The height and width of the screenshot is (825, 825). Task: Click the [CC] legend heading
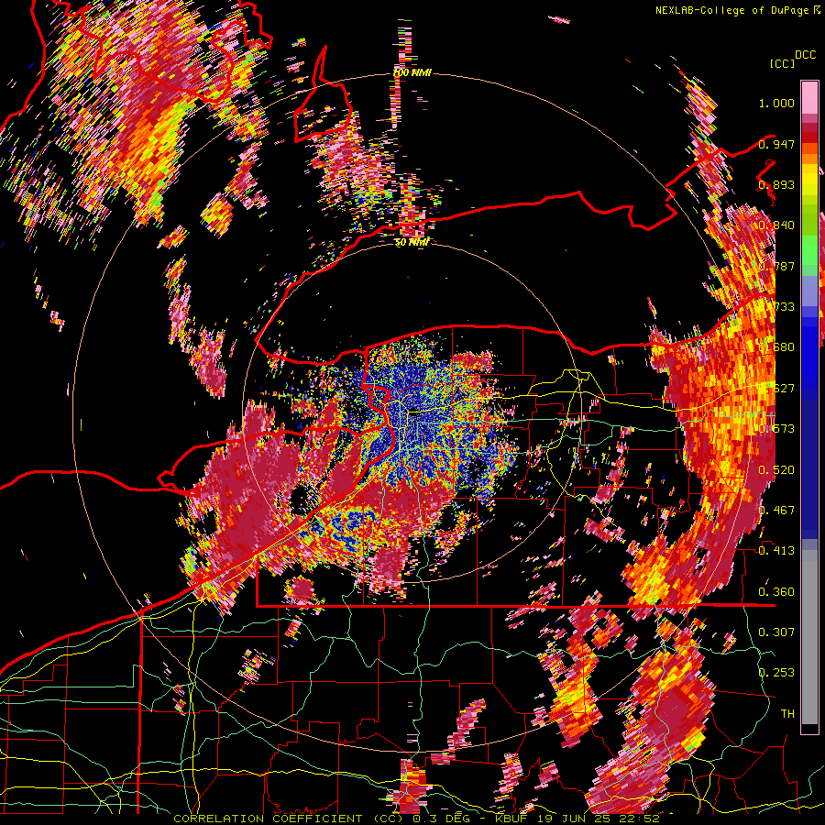(782, 63)
